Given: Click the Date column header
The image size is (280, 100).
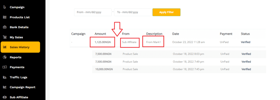Looking at the screenshot, I should (x=176, y=34).
